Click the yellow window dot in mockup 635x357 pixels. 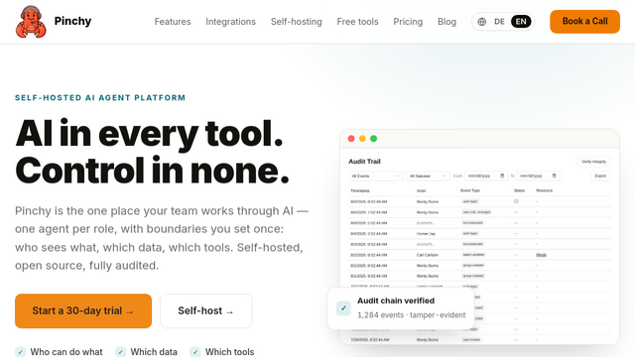pos(362,139)
